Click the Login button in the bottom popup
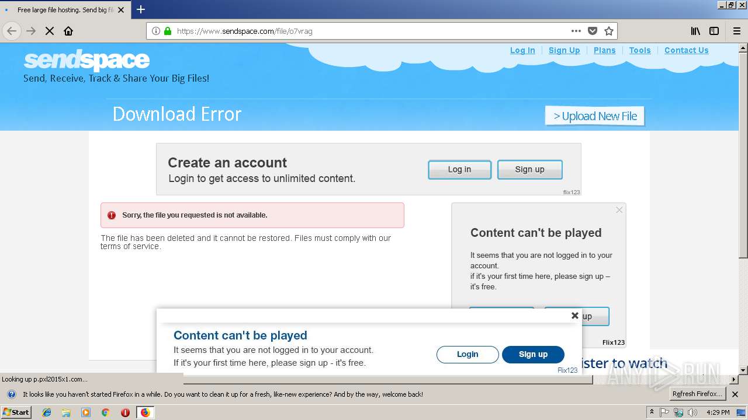Image resolution: width=748 pixels, height=420 pixels. (467, 355)
